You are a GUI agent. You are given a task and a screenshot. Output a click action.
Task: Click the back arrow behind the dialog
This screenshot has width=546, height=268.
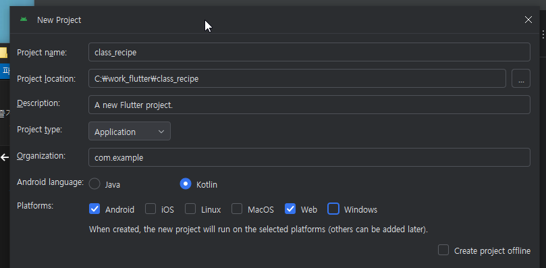[x=5, y=157]
